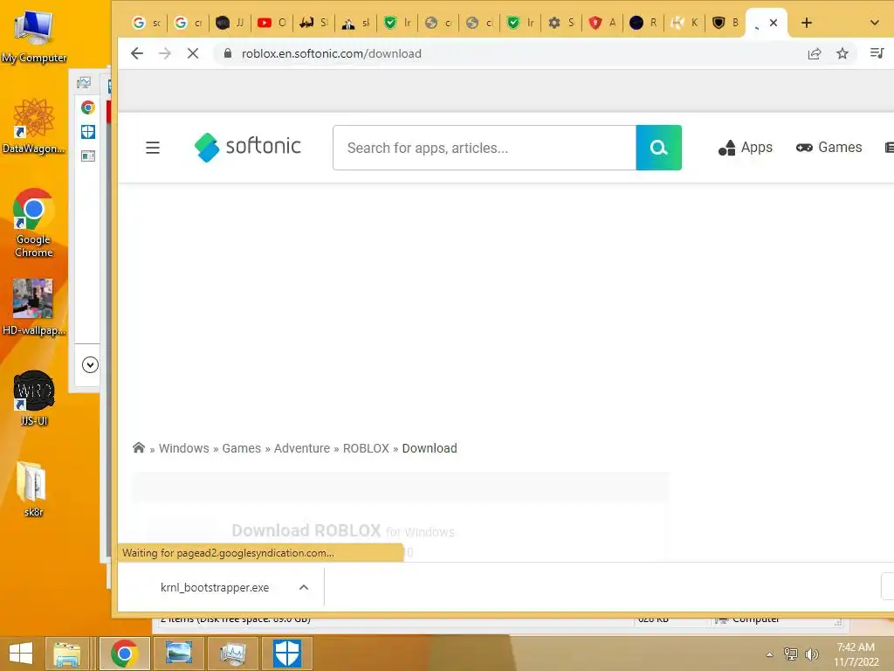
Task: Open the media control playlist icon
Action: point(877,53)
